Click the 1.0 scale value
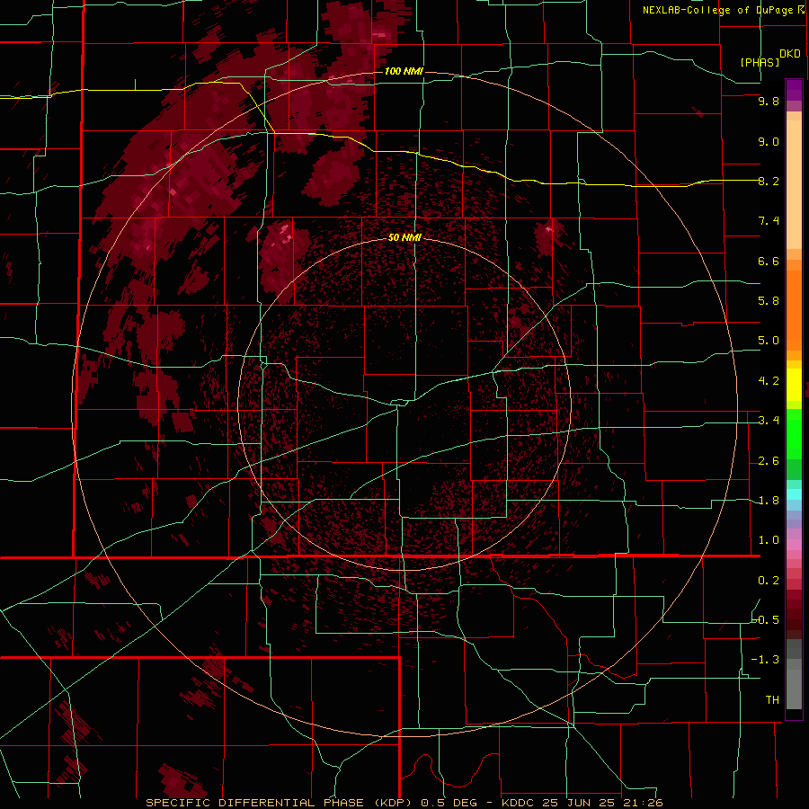809x809 pixels. (769, 540)
